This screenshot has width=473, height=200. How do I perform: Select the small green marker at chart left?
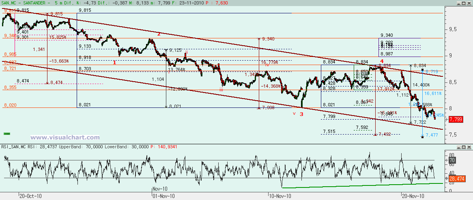6,133
